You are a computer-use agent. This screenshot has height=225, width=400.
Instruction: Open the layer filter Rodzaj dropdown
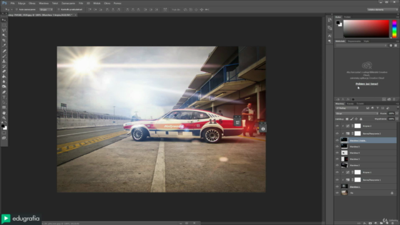coord(347,108)
